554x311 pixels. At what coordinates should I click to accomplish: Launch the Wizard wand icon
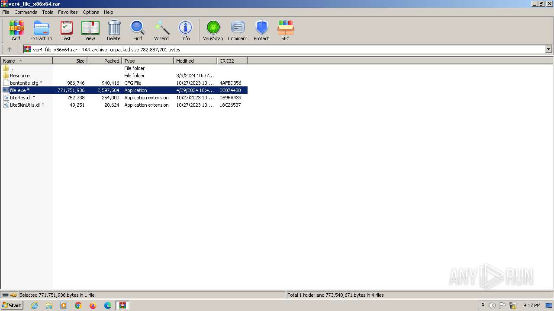[x=161, y=30]
